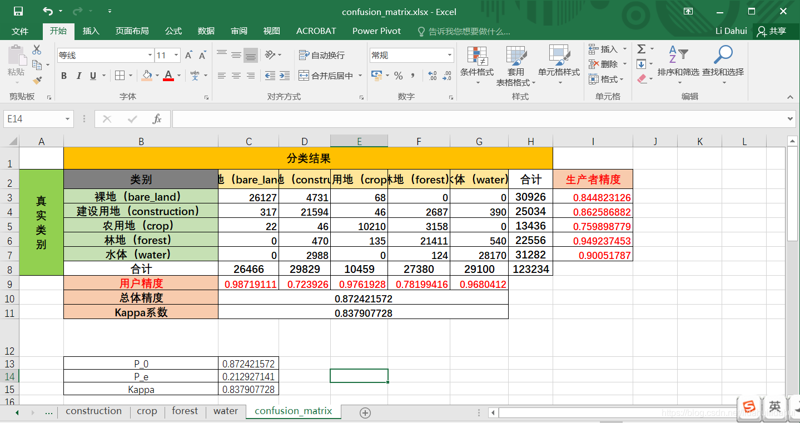Toggle Center horizontal alignment
The height and width of the screenshot is (423, 800).
point(236,76)
